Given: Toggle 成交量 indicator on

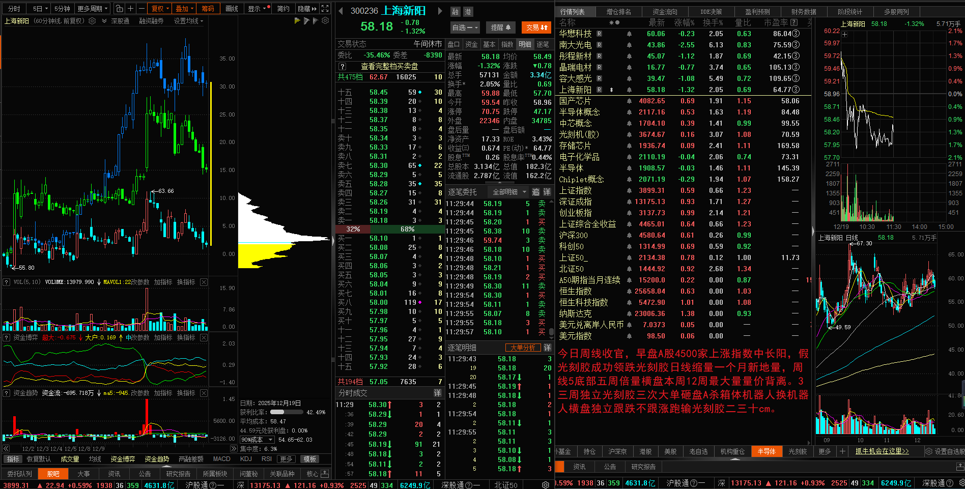Looking at the screenshot, I should point(70,459).
